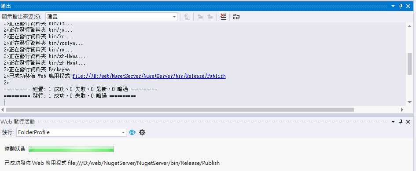The image size is (416, 171).
Task: Pin/auto-hide the 輸出 panel
Action: click(x=401, y=6)
